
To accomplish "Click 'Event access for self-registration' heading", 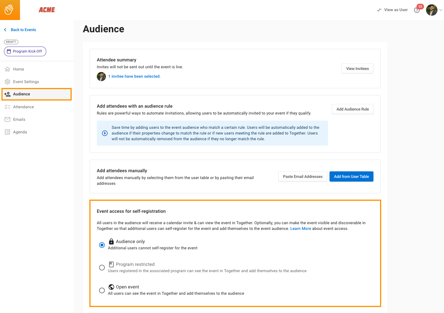I will [131, 211].
